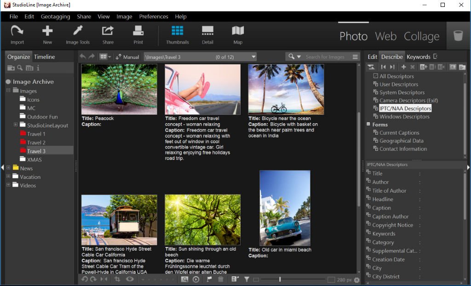The image size is (471, 286).
Task: Open the File menu
Action: click(x=13, y=17)
